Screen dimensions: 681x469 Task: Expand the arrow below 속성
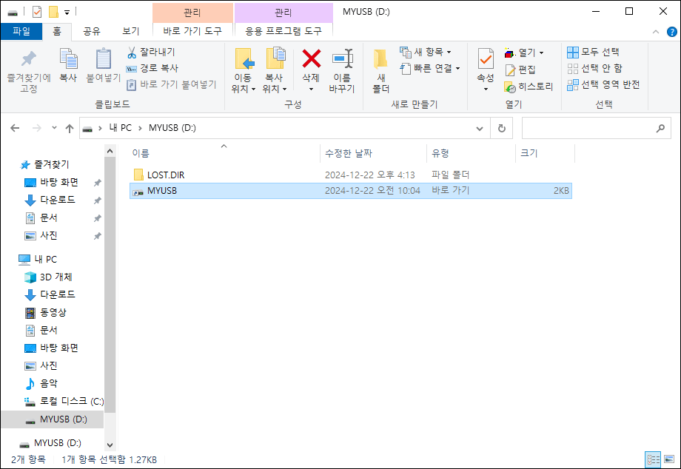click(486, 90)
